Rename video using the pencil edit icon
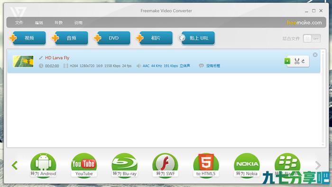This screenshot has width=332, height=187. 41,58
